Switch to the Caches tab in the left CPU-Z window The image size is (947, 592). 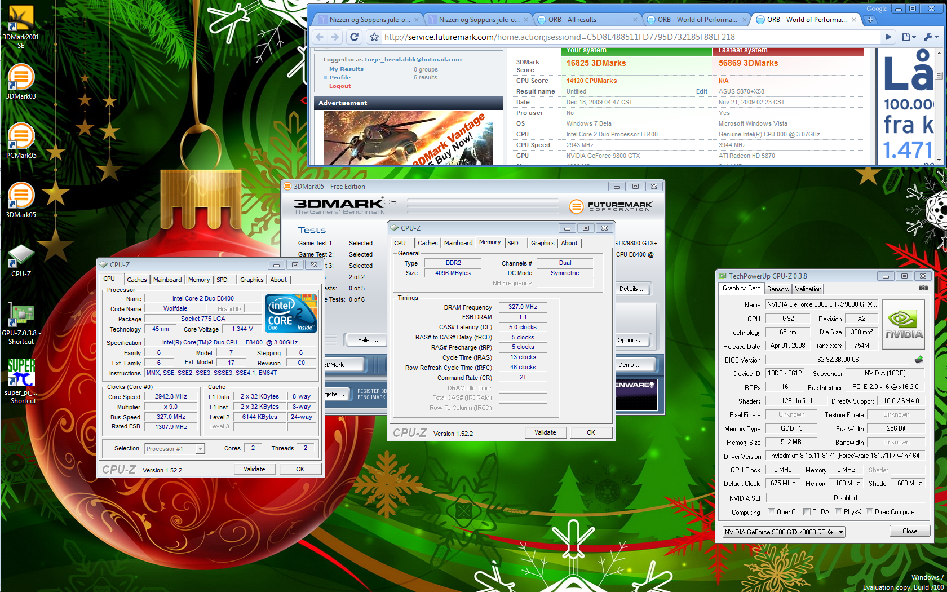point(136,280)
